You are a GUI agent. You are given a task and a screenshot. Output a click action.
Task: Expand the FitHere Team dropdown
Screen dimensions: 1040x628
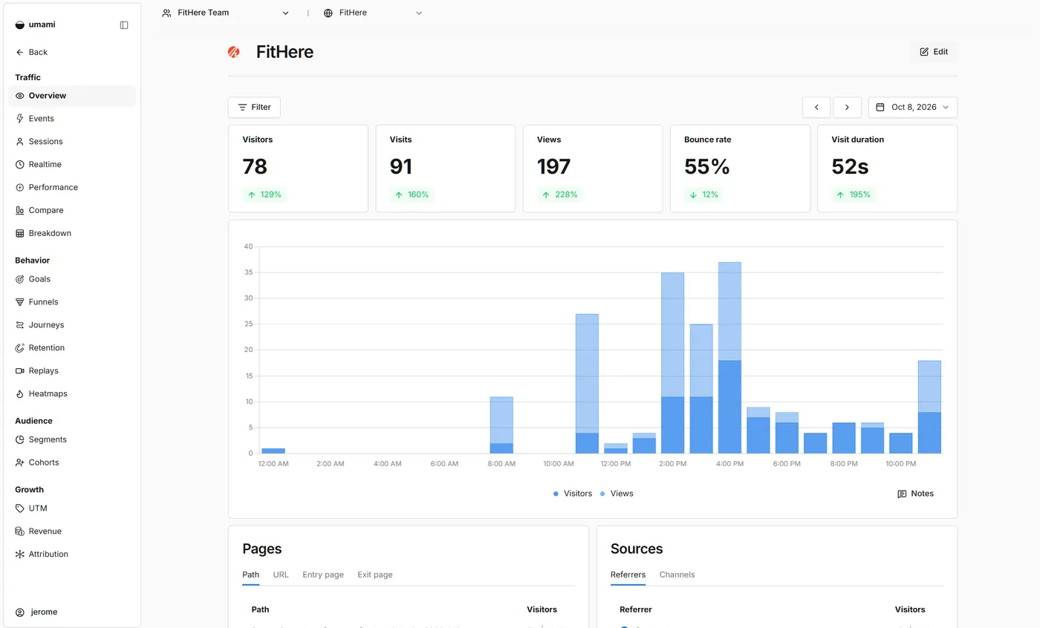[x=226, y=13]
